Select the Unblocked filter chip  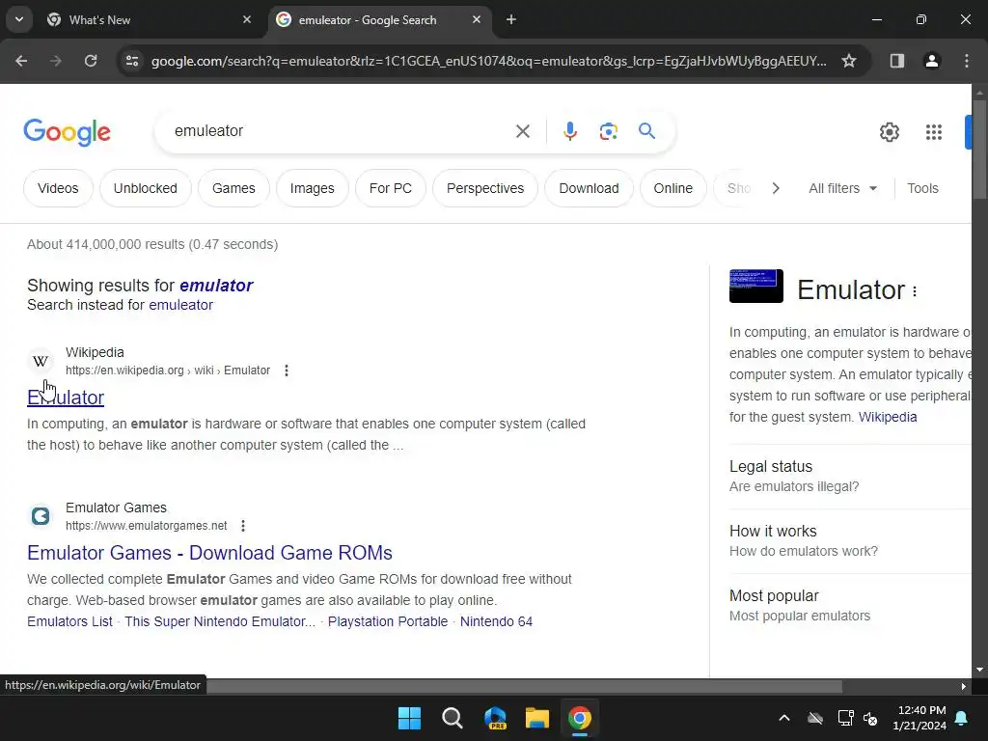click(x=146, y=188)
